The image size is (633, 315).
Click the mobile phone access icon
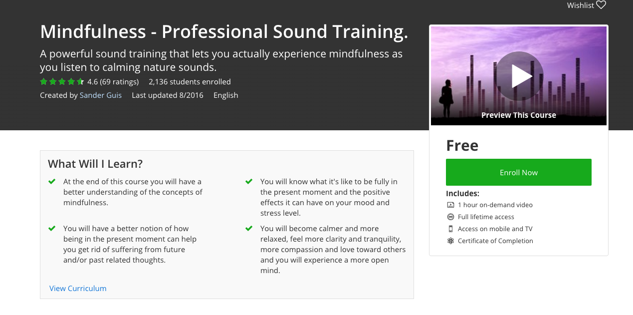(x=450, y=229)
